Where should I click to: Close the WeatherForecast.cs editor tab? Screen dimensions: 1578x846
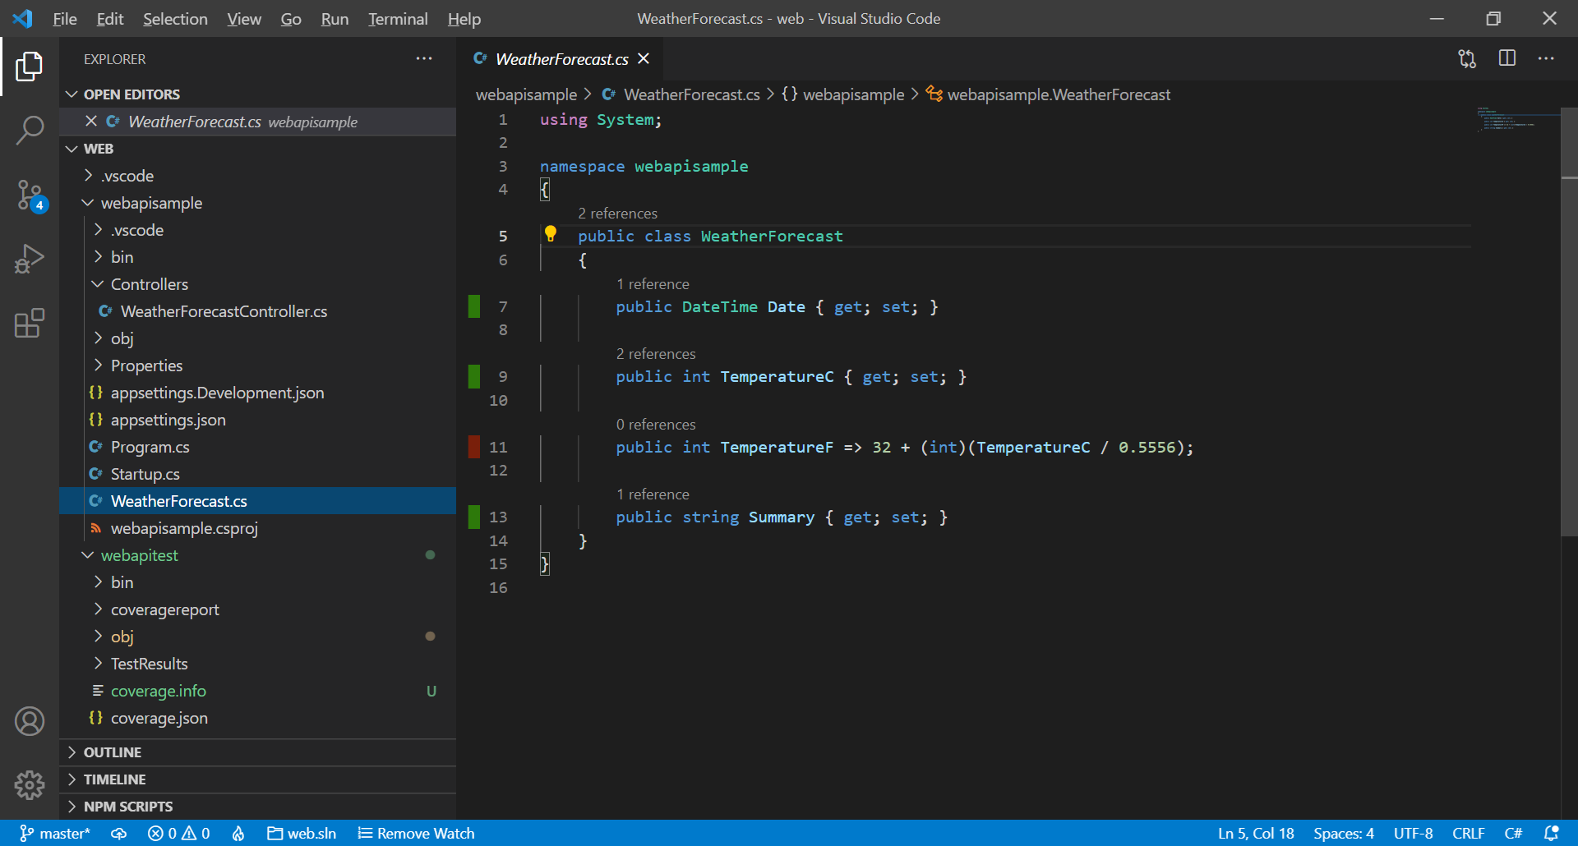[644, 58]
